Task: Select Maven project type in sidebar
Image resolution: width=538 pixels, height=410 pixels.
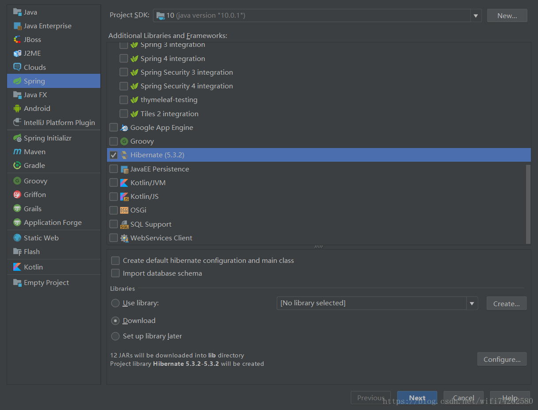Action: 53,152
